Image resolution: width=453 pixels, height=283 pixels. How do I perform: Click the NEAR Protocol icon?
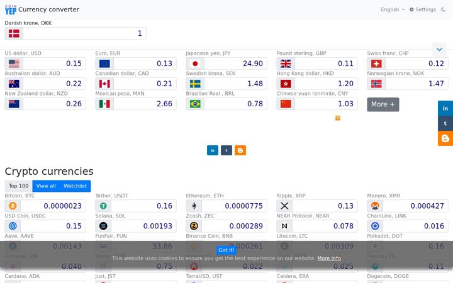coord(284,226)
